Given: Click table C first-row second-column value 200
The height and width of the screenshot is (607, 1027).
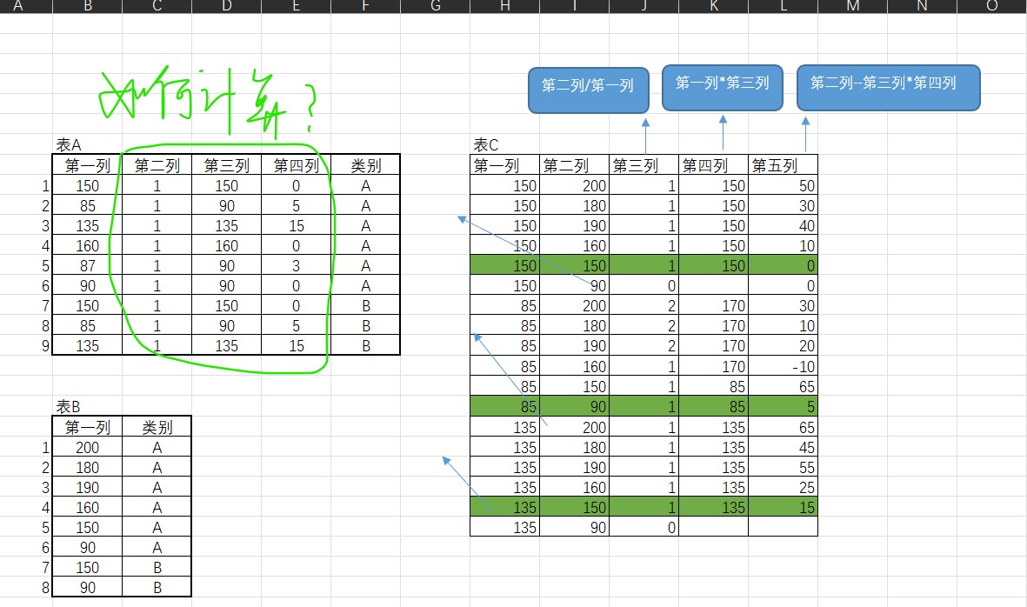Looking at the screenshot, I should click(575, 185).
